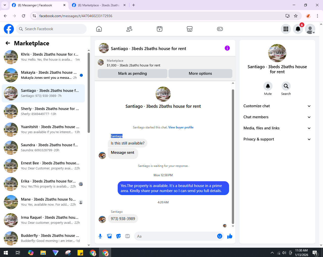The image size is (323, 257).
Task: Bookmark this page star icon
Action: click(296, 16)
